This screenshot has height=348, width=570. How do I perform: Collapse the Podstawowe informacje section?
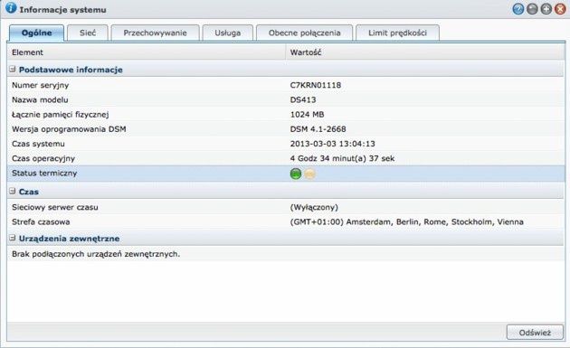click(13, 69)
